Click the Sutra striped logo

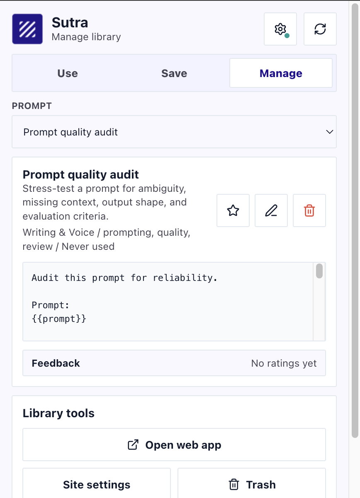point(27,29)
